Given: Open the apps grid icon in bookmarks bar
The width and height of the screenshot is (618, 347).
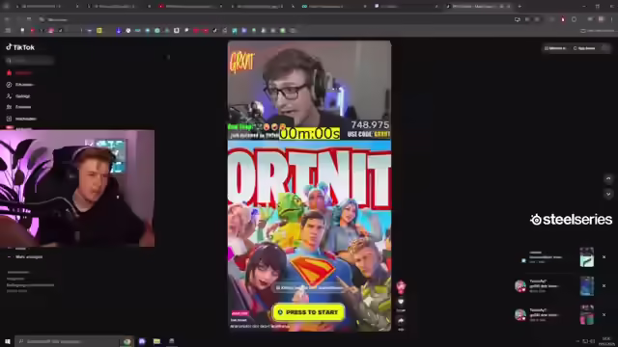Looking at the screenshot, I should point(8,30).
